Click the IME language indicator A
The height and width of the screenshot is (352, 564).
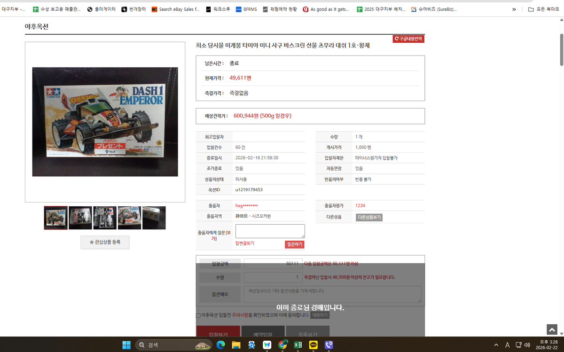tap(508, 345)
